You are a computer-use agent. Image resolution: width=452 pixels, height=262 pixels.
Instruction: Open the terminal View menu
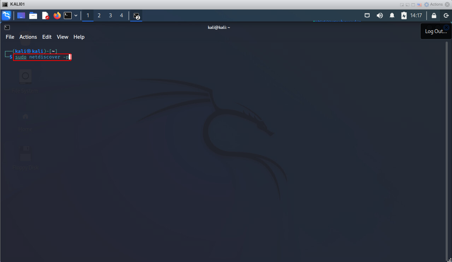(62, 37)
